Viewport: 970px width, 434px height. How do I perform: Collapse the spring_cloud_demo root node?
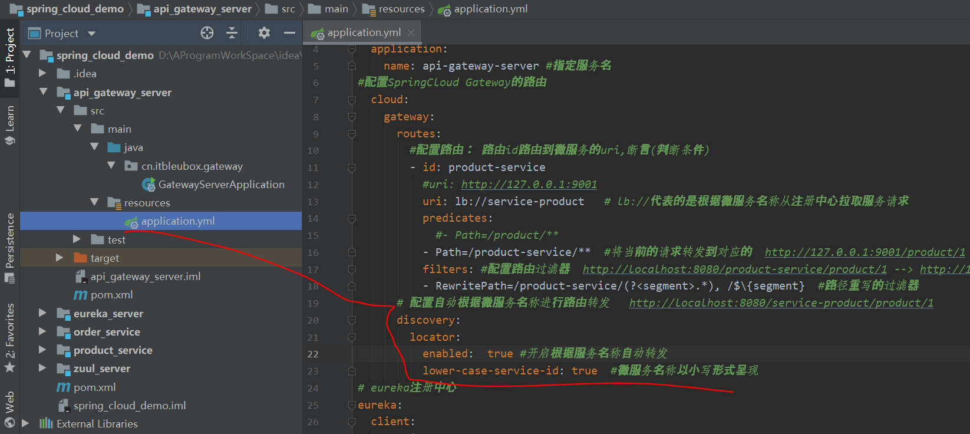point(27,55)
